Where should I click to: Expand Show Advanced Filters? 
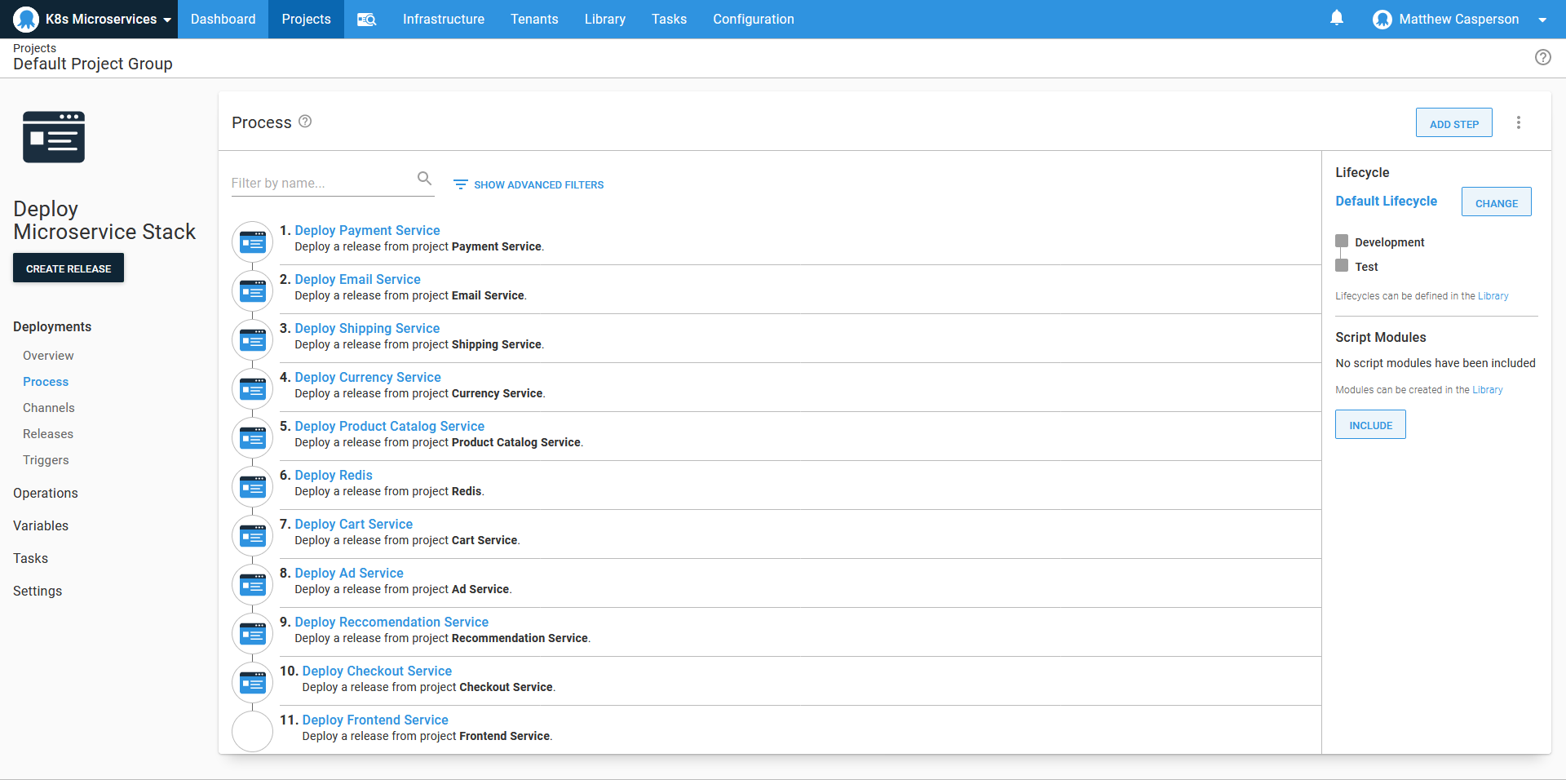pos(528,184)
